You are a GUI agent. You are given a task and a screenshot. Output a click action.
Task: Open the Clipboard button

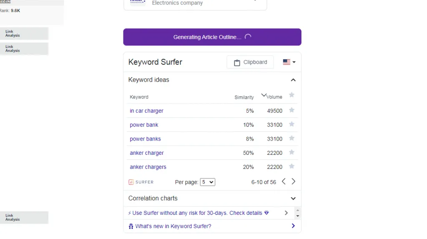250,62
